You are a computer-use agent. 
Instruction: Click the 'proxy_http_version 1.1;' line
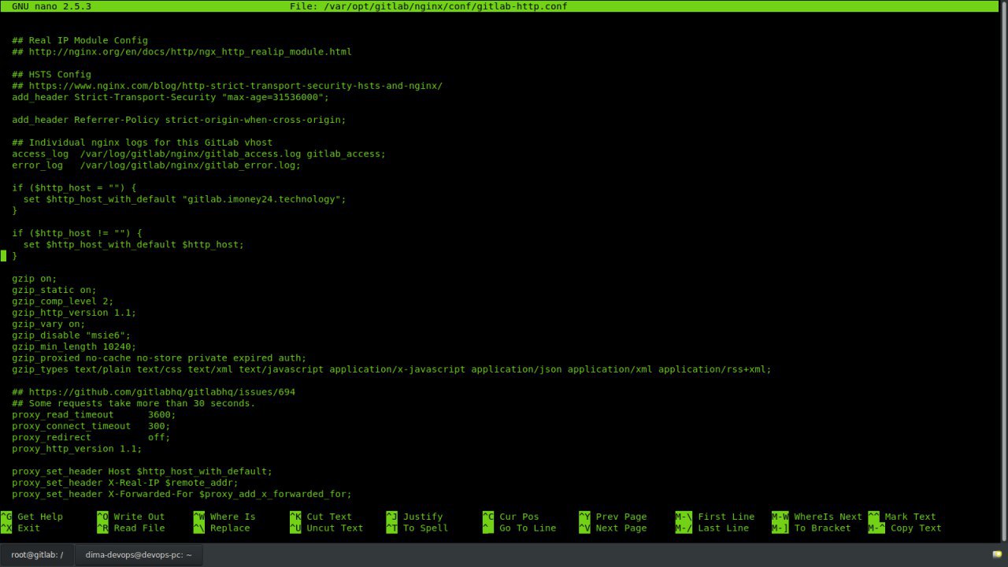[77, 449]
